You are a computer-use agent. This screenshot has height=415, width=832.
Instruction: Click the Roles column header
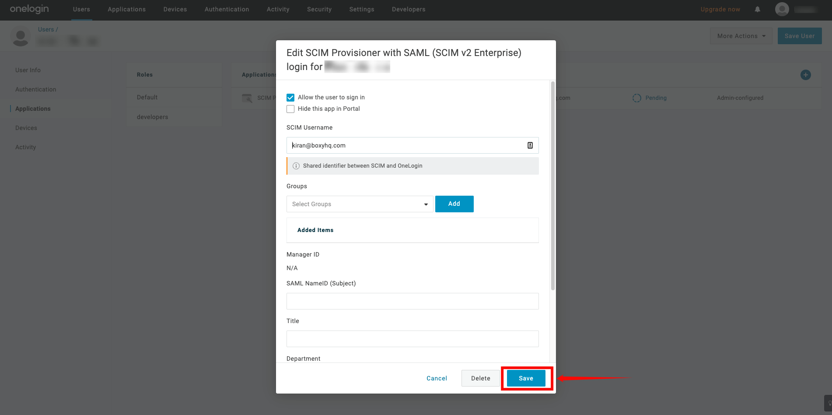[x=145, y=75]
